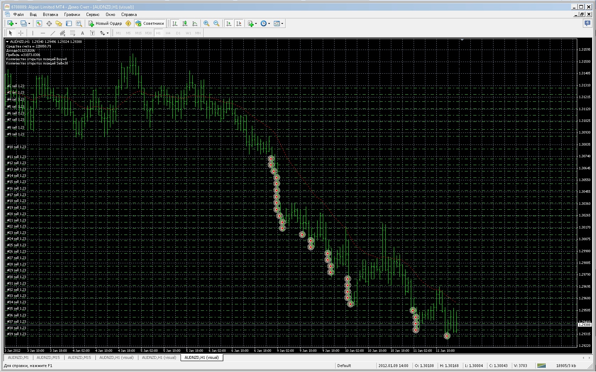Click the Periods clock icon
596x372 pixels.
coord(264,23)
